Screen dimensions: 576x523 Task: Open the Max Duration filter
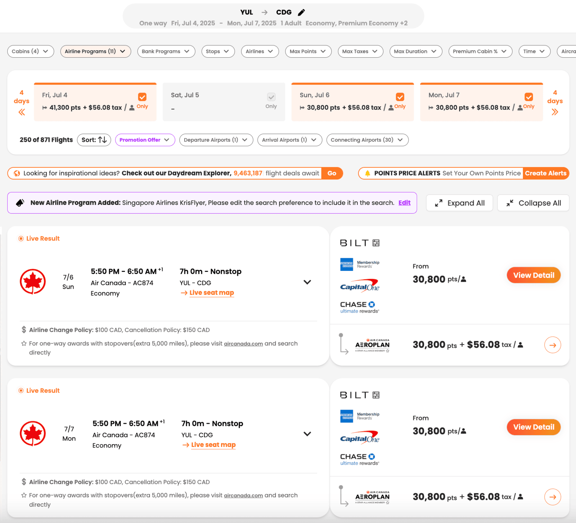tap(415, 51)
